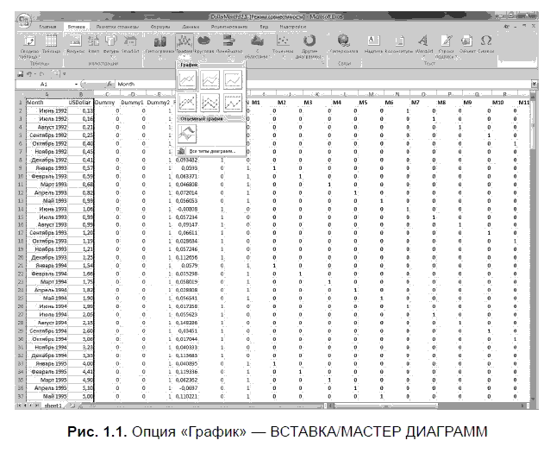Expand the Name Box dropdown for A1
Viewport: 544px width, 453px height.
tap(78, 85)
